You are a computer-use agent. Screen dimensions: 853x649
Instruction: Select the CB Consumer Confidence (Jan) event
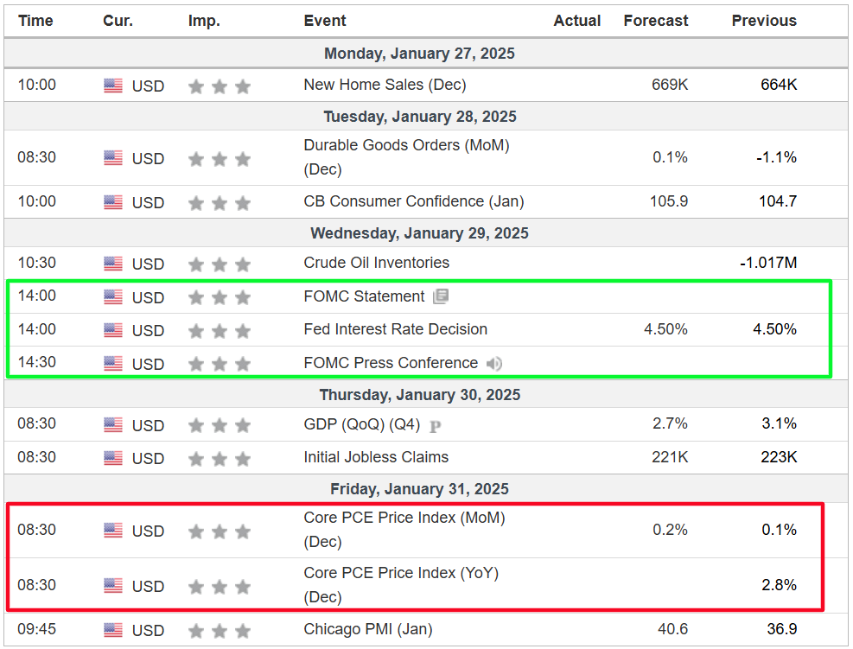(x=413, y=201)
